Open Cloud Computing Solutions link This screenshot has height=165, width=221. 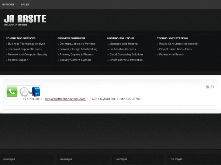tap(126, 54)
